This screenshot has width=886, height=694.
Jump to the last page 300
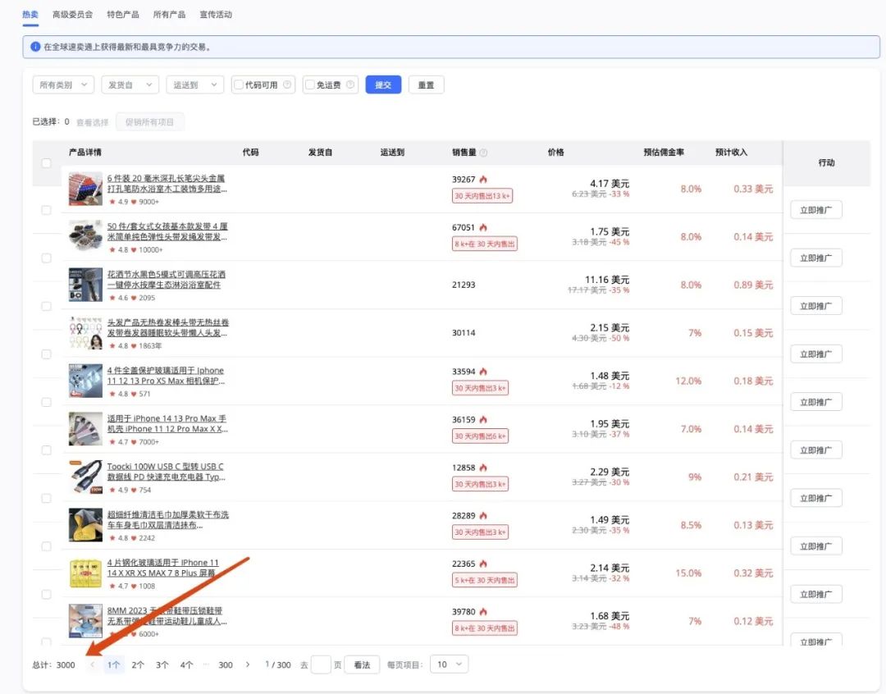pyautogui.click(x=226, y=664)
